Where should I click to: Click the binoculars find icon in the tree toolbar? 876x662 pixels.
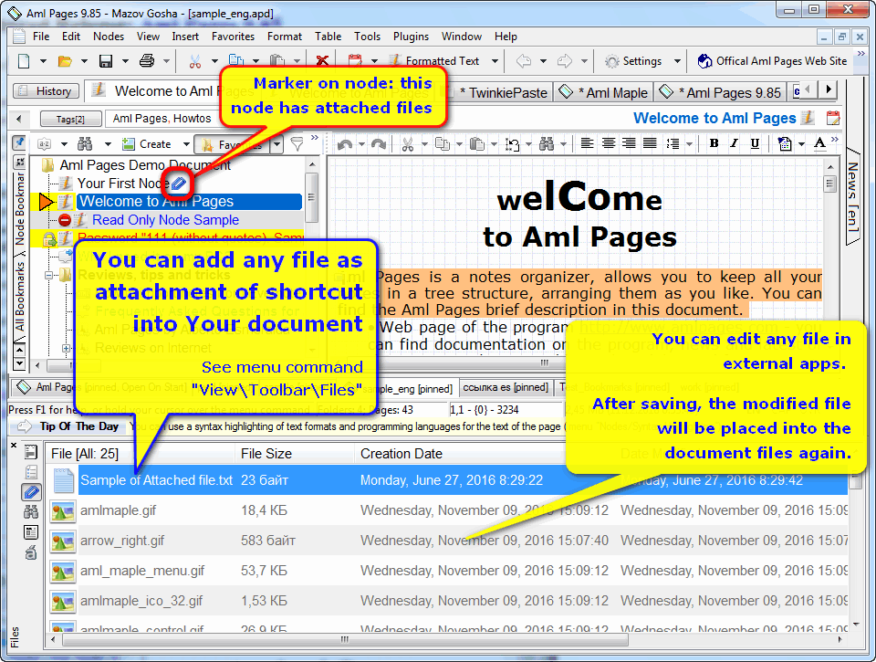(85, 144)
